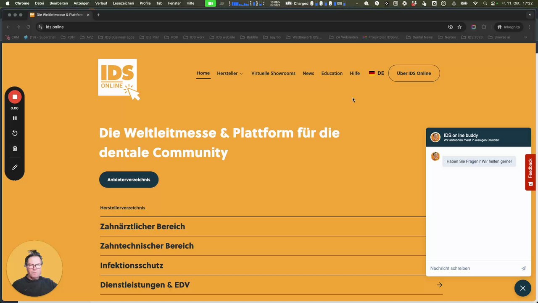Open the Superchat bookmark
Screen dimensions: 538x303
(40, 37)
